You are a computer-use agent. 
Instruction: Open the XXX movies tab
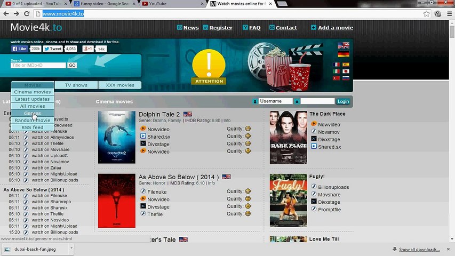click(120, 85)
